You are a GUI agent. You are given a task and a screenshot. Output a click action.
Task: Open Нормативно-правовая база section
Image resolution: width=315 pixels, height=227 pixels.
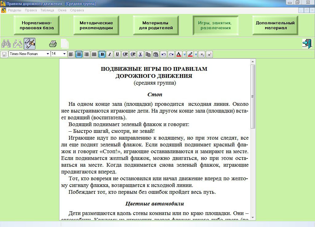click(37, 25)
